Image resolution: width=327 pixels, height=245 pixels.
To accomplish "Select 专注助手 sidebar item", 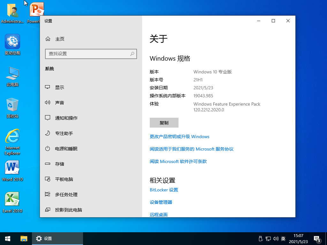I will pyautogui.click(x=91, y=133).
